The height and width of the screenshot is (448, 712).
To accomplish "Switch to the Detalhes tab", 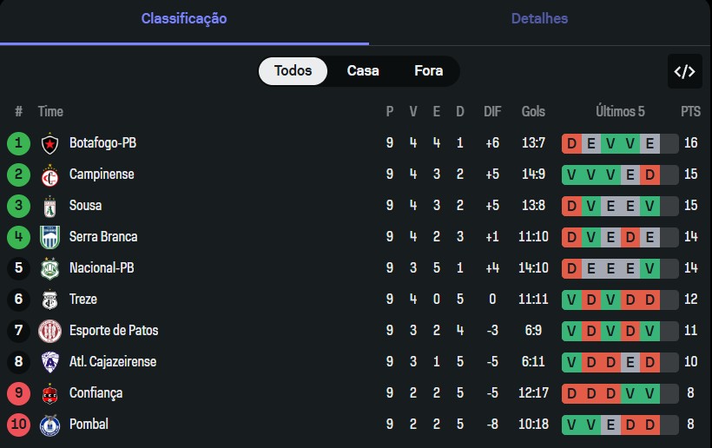I will pos(539,18).
